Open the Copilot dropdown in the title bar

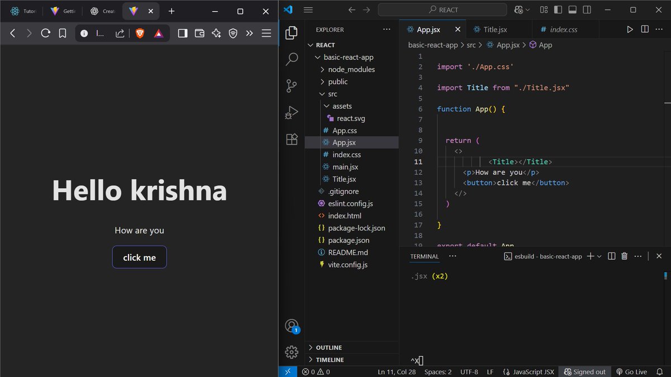click(527, 10)
